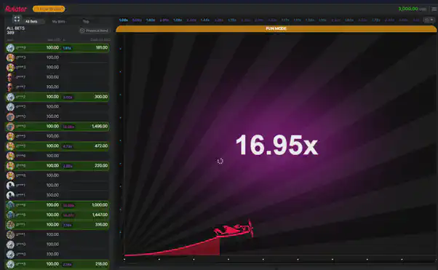Click avatar of first player with 181.00 cashout
The width and height of the screenshot is (438, 270).
point(10,48)
